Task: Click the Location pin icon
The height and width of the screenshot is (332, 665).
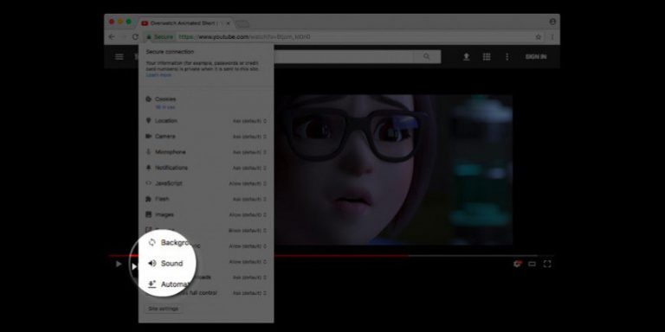Action: point(148,121)
